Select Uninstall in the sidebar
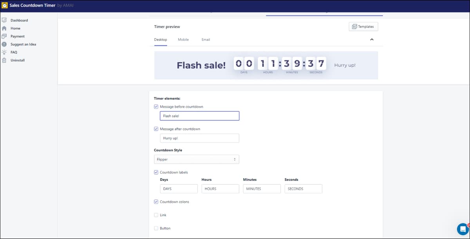 tap(18, 60)
